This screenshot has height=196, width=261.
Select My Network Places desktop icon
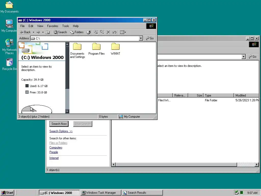(x=9, y=47)
